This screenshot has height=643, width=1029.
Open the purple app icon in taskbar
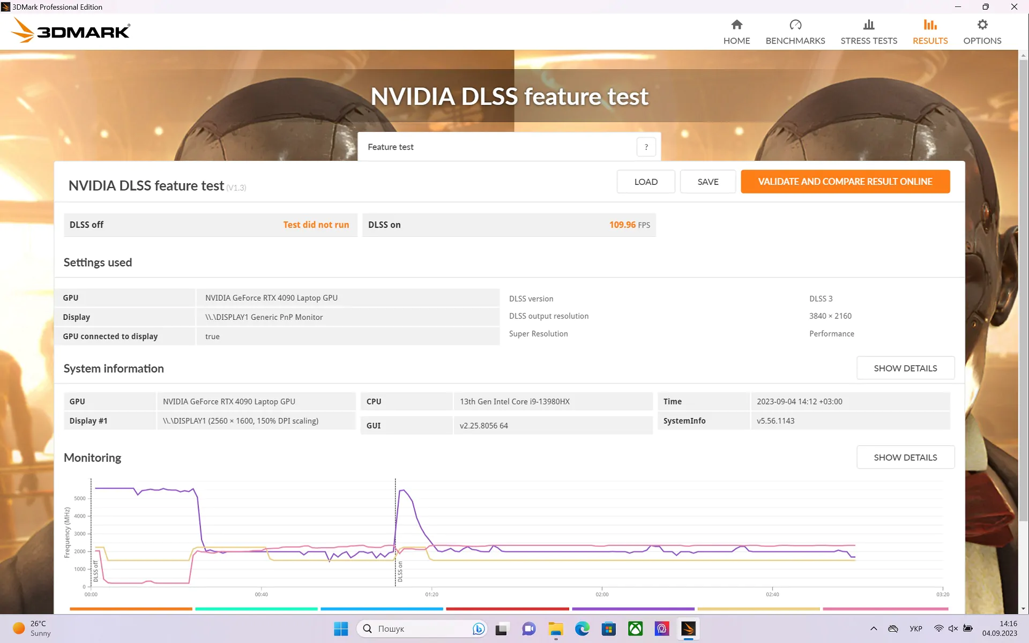click(662, 629)
